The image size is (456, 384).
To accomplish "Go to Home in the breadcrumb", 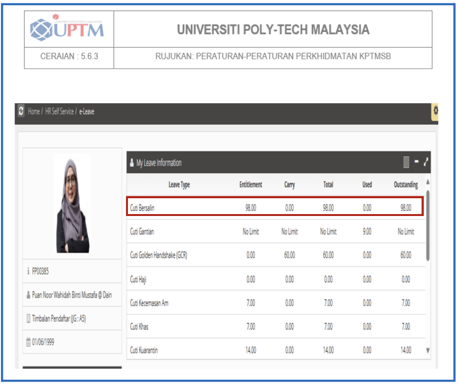I will pos(34,111).
